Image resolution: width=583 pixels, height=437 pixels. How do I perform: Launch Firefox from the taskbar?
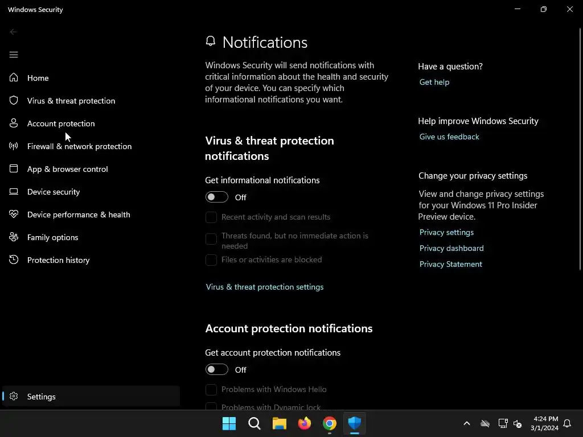[305, 423]
